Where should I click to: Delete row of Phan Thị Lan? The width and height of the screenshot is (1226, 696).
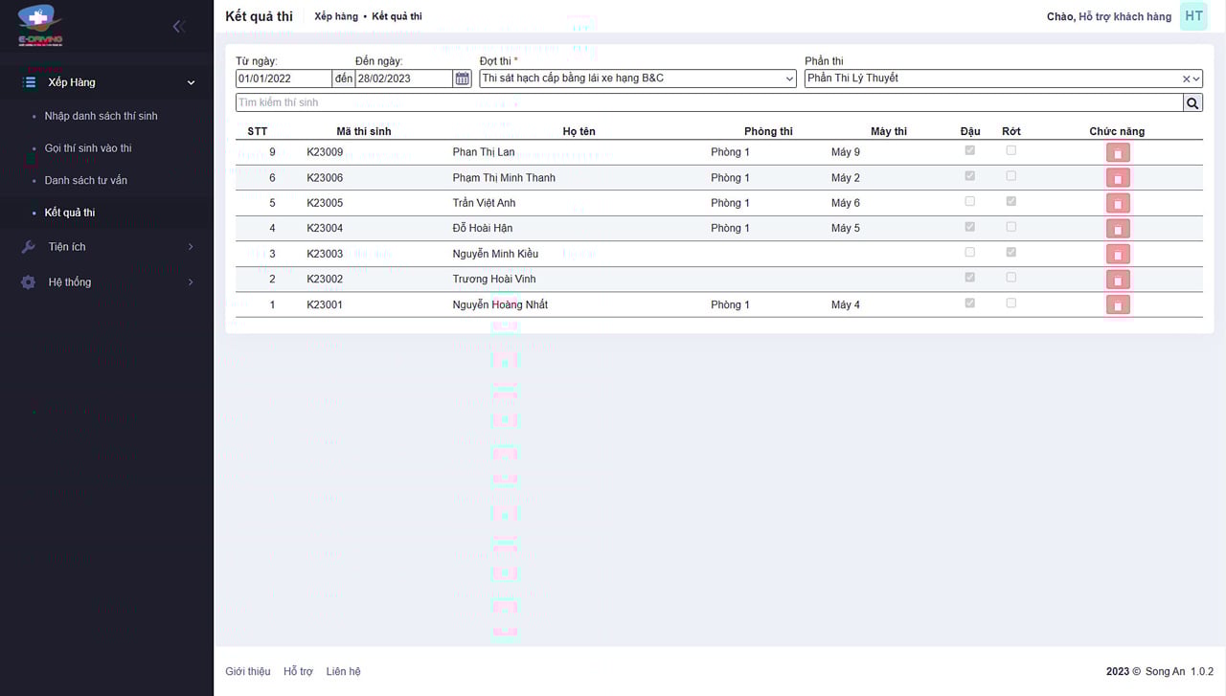coord(1117,152)
